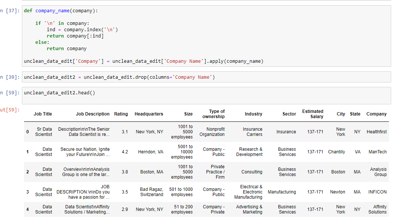Click the Chantilly city cell
The width and height of the screenshot is (393, 218).
(337, 152)
